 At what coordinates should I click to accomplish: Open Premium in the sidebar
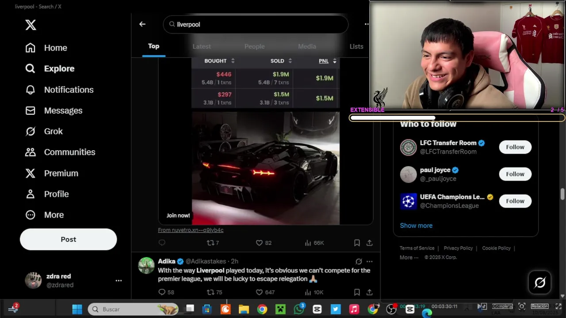coord(52,173)
